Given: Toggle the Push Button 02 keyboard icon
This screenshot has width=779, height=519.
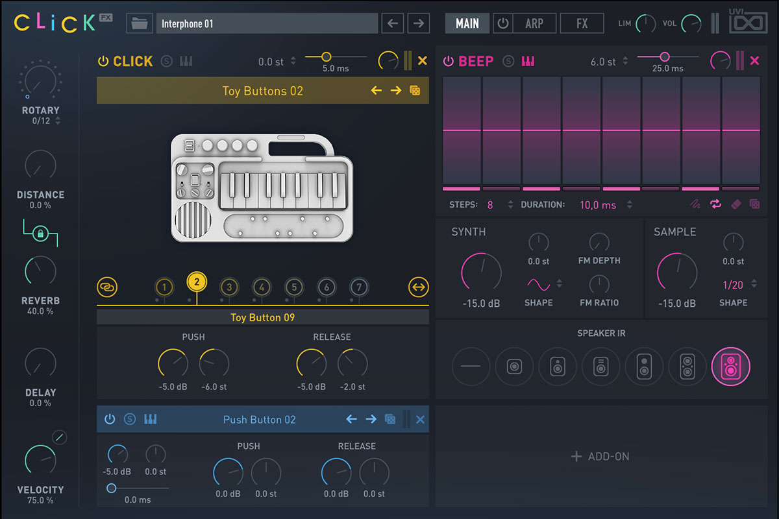Looking at the screenshot, I should (150, 419).
